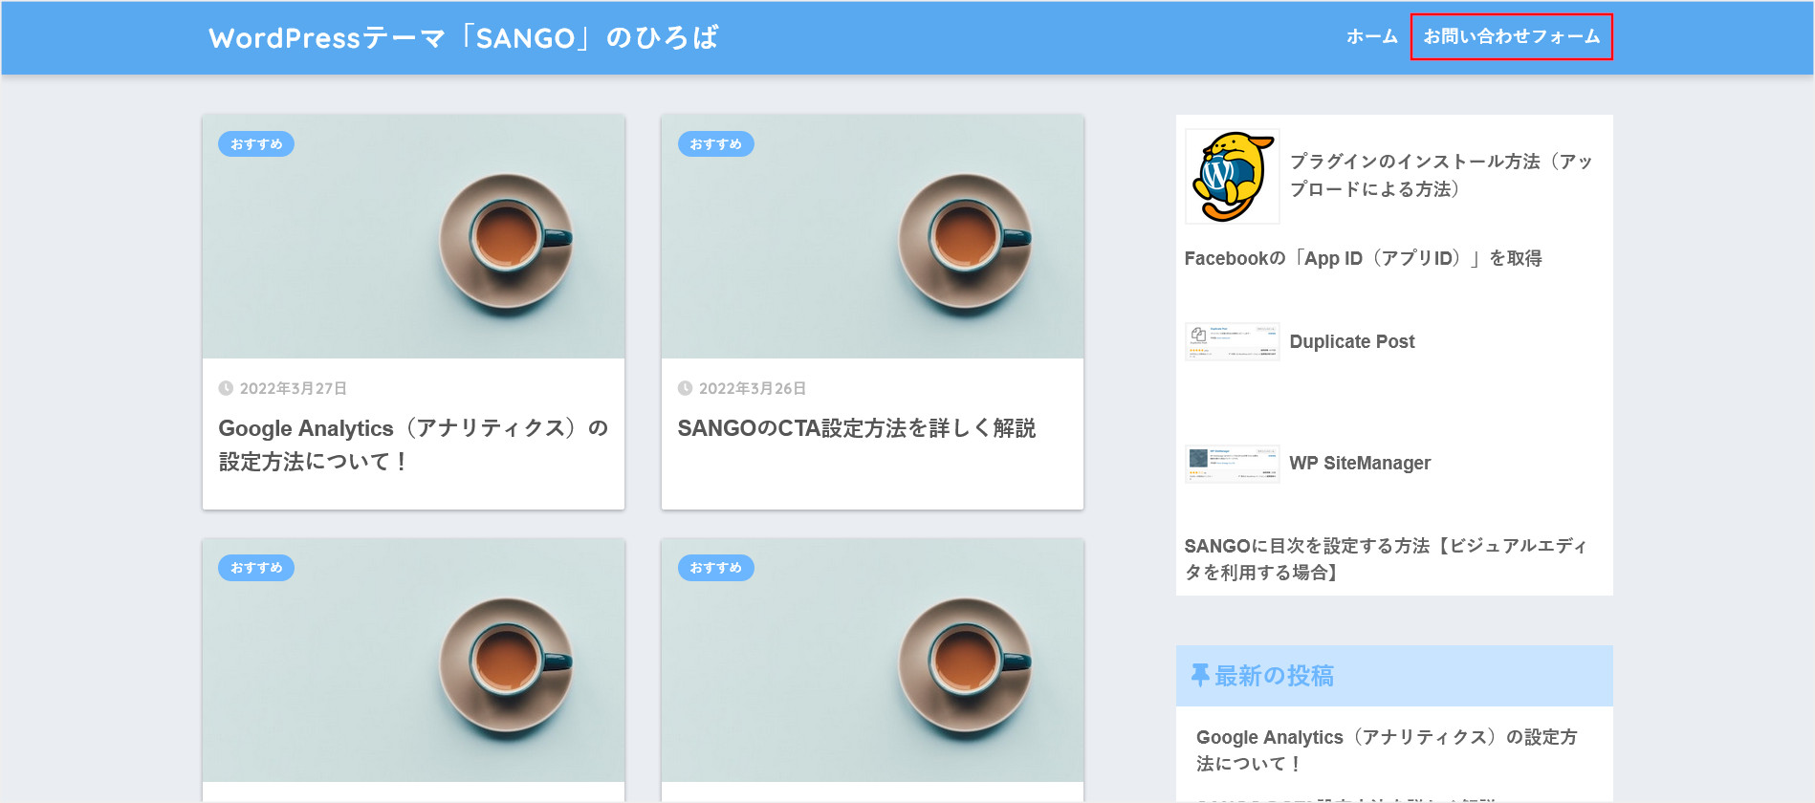Click the Duplicate Post thumbnail icon
The width and height of the screenshot is (1815, 803).
(1232, 341)
